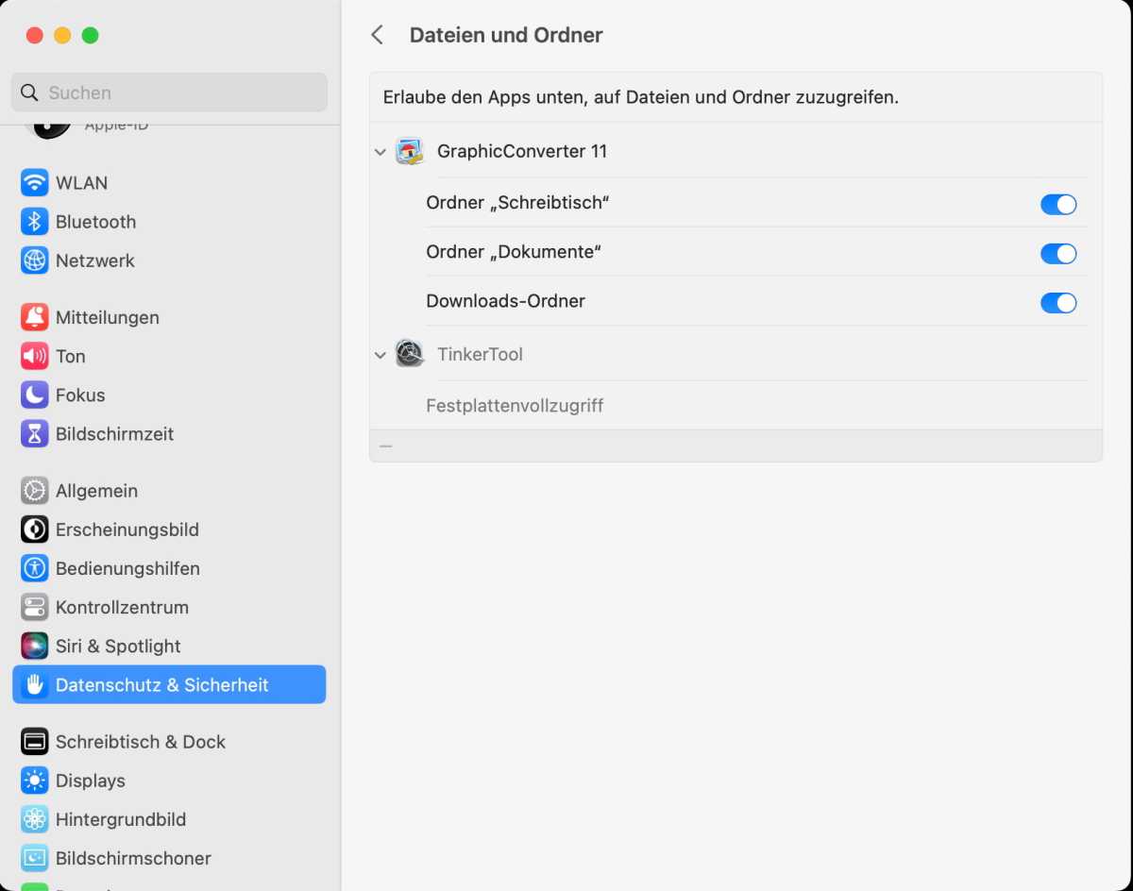1133x891 pixels.
Task: Click the minus remove button below list
Action: [x=385, y=445]
